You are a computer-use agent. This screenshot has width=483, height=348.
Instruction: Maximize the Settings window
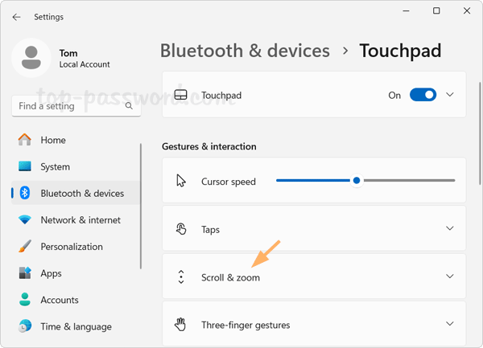point(436,11)
